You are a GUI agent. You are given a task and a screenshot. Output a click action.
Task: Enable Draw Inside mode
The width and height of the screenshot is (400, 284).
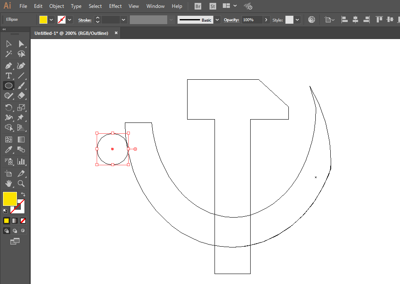coord(23,231)
